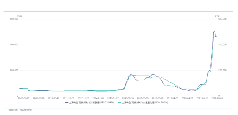Click the 2016-02-16 x-axis date label
238x115 pixels.
tap(128, 98)
